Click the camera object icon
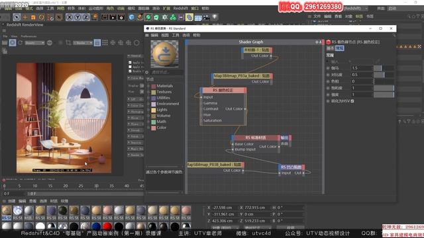 (x=206, y=18)
